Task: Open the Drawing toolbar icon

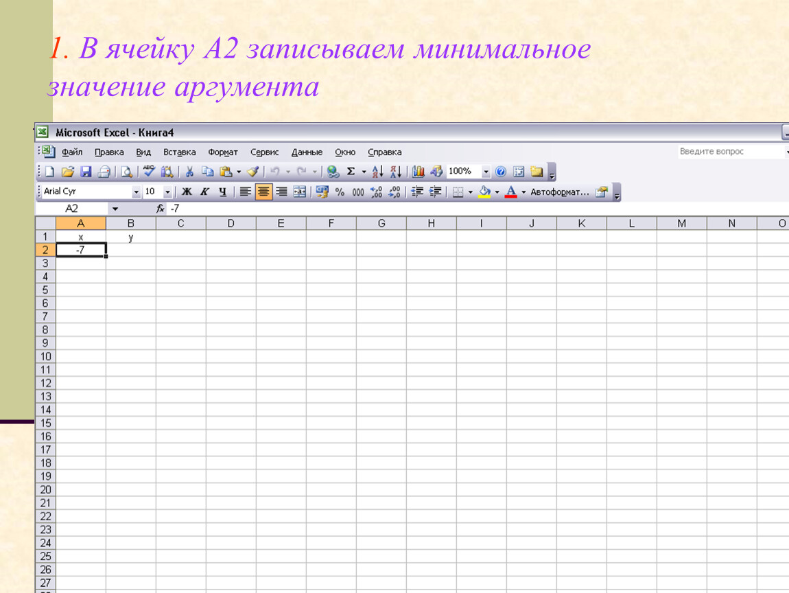Action: click(436, 172)
